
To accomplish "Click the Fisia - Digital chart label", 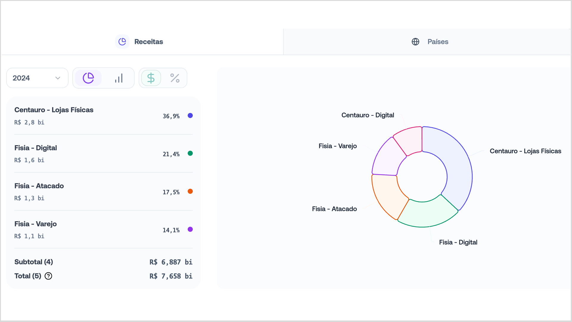I will [x=458, y=242].
